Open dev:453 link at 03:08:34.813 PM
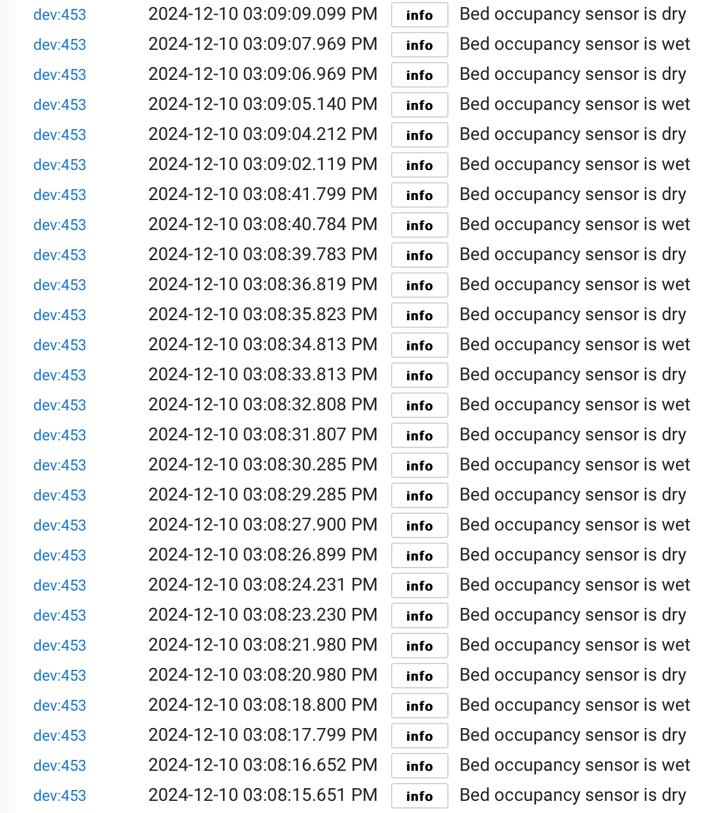This screenshot has height=813, width=722. coord(59,345)
